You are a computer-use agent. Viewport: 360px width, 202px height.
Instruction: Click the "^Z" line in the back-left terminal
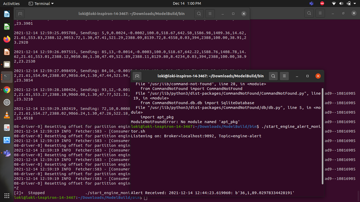click(x=16, y=188)
